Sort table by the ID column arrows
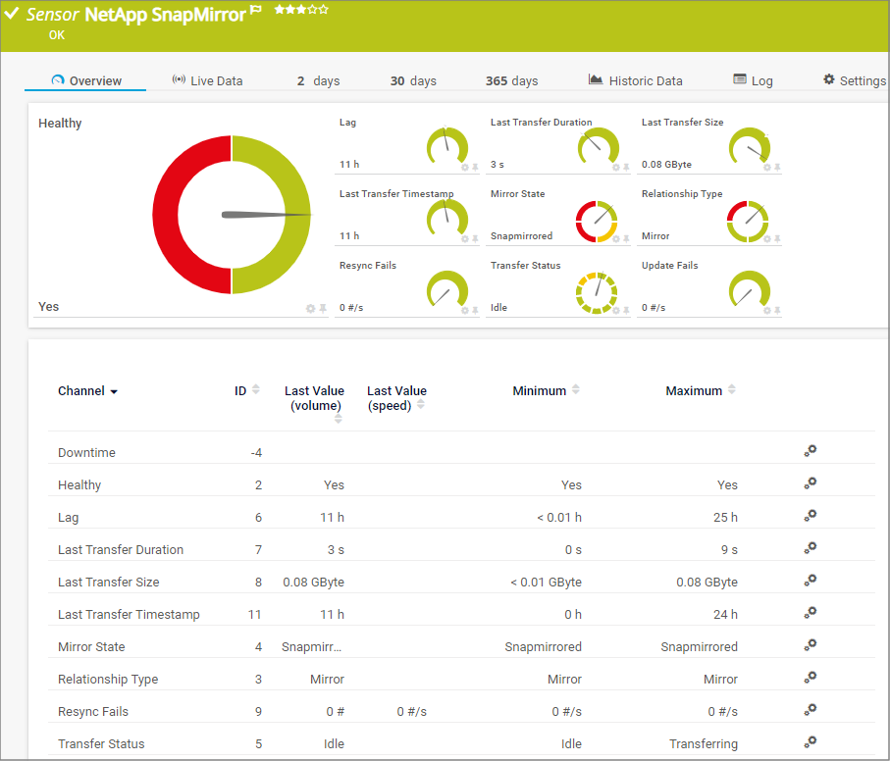The height and width of the screenshot is (761, 890). 256,390
